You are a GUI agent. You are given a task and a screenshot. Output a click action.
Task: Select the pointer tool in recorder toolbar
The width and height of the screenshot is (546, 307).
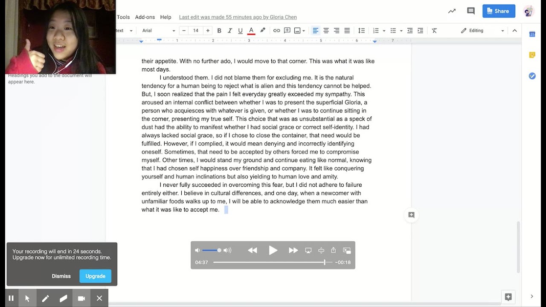27,298
